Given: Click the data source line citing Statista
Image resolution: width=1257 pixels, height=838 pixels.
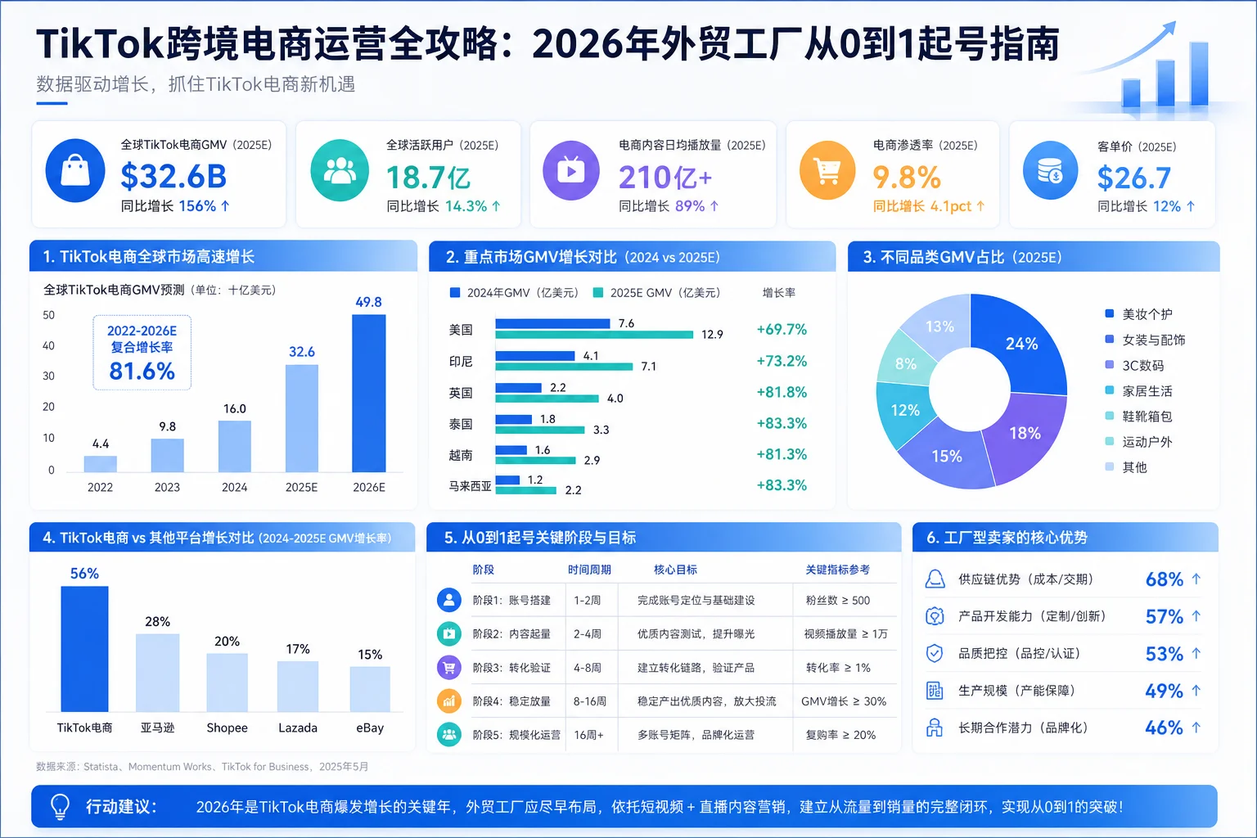Looking at the screenshot, I should pos(202,767).
